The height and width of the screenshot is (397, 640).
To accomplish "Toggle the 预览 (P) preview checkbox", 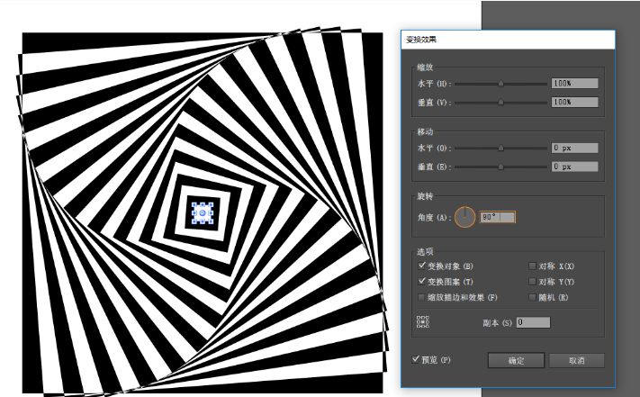I will click(416, 359).
